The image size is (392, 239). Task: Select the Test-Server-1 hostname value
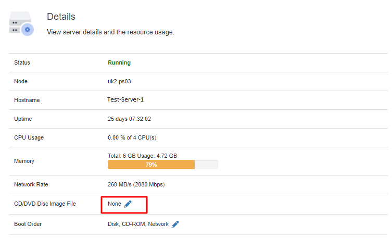tap(125, 99)
